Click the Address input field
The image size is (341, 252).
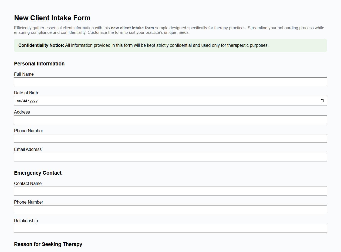[170, 120]
